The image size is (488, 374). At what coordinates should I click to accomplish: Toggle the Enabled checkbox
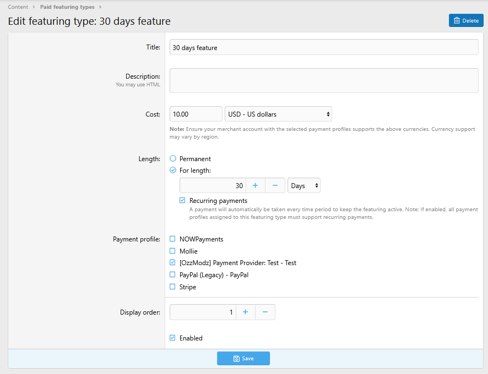click(x=172, y=338)
